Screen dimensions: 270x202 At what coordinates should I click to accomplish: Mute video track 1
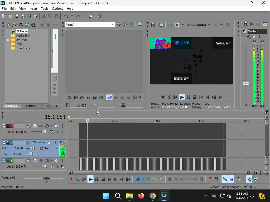56,126
